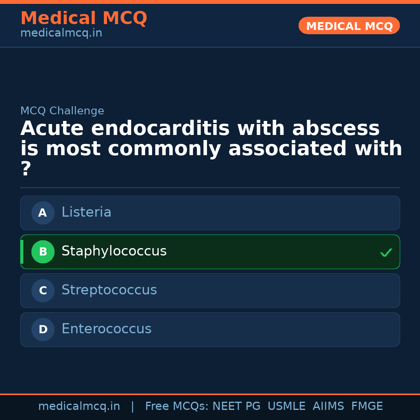The image size is (420, 420).
Task: Select answer option Streptococcus
Action: [210, 290]
